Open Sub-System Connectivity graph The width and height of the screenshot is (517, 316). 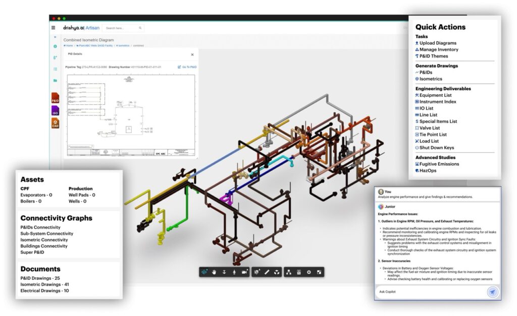click(47, 234)
